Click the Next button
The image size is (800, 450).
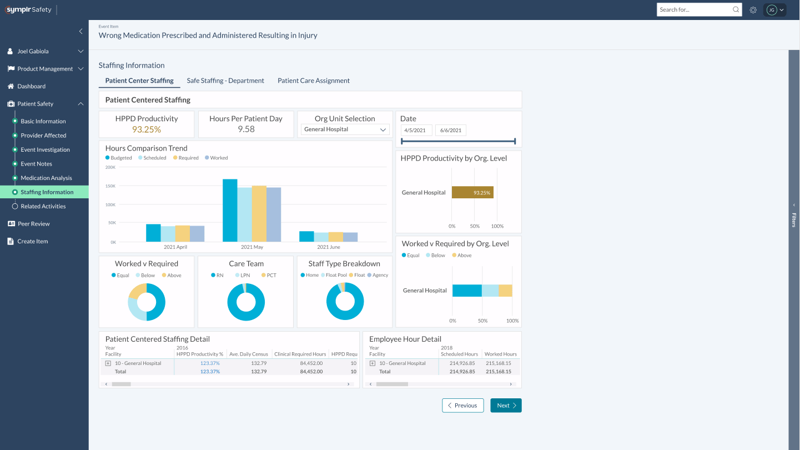coord(505,405)
